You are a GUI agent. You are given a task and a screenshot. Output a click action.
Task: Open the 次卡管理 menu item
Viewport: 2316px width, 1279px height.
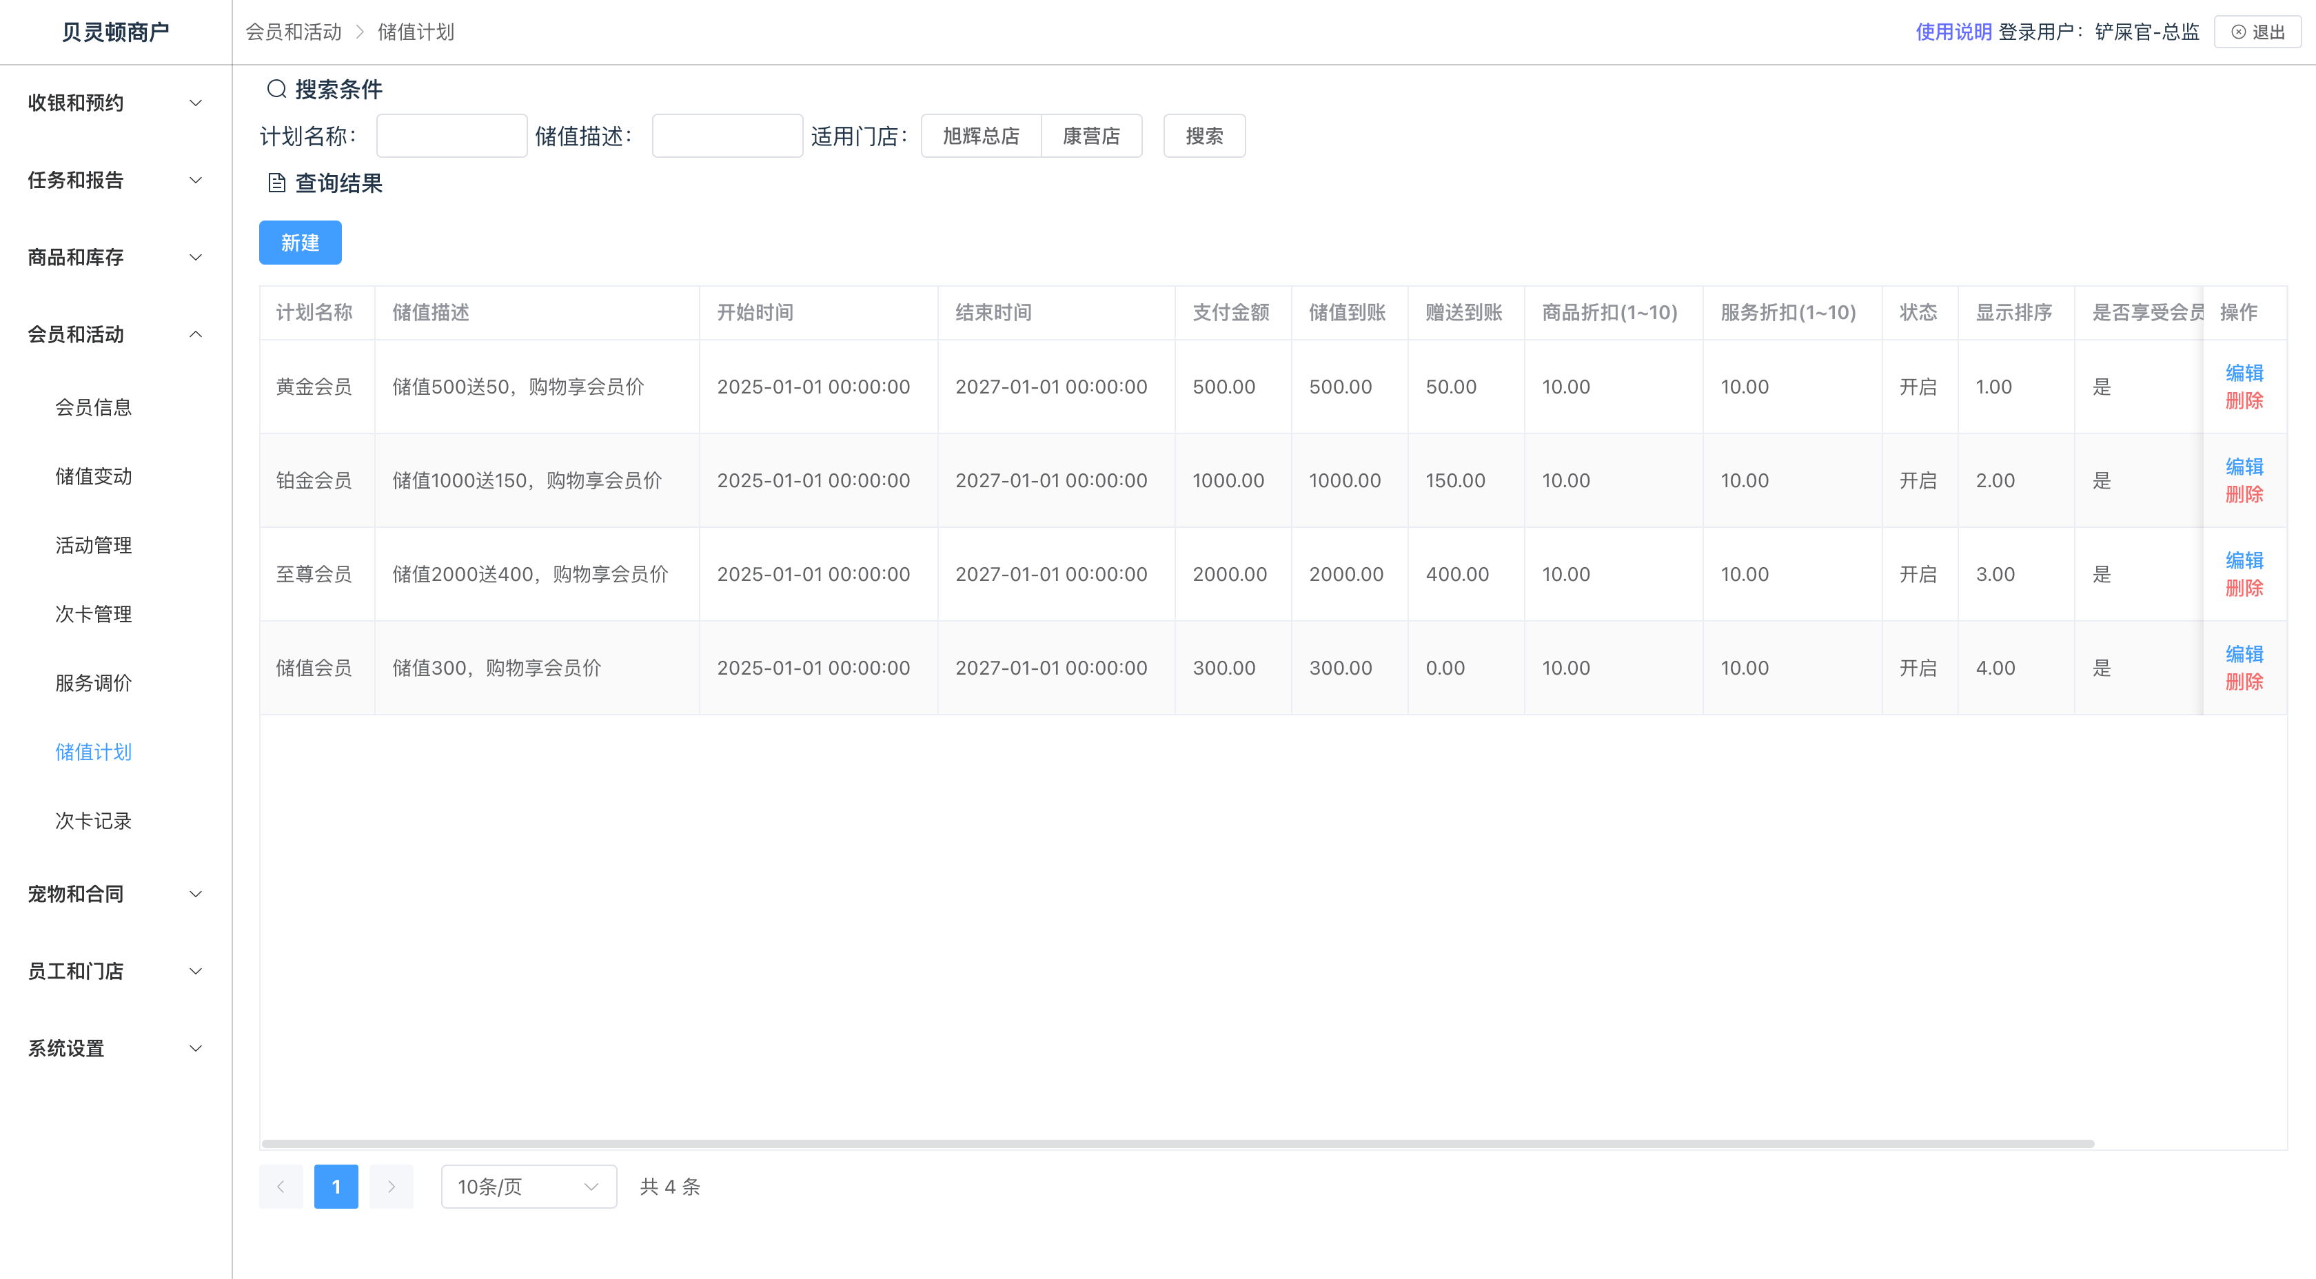pyautogui.click(x=94, y=614)
